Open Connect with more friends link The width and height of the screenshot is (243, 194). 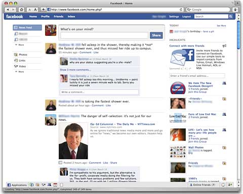tap(187, 46)
